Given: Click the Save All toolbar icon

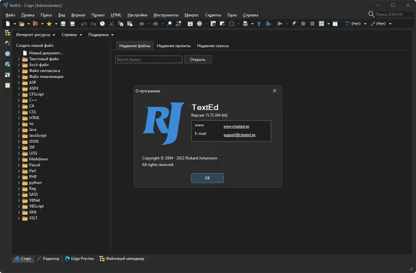Looking at the screenshot, I should pyautogui.click(x=72, y=24).
